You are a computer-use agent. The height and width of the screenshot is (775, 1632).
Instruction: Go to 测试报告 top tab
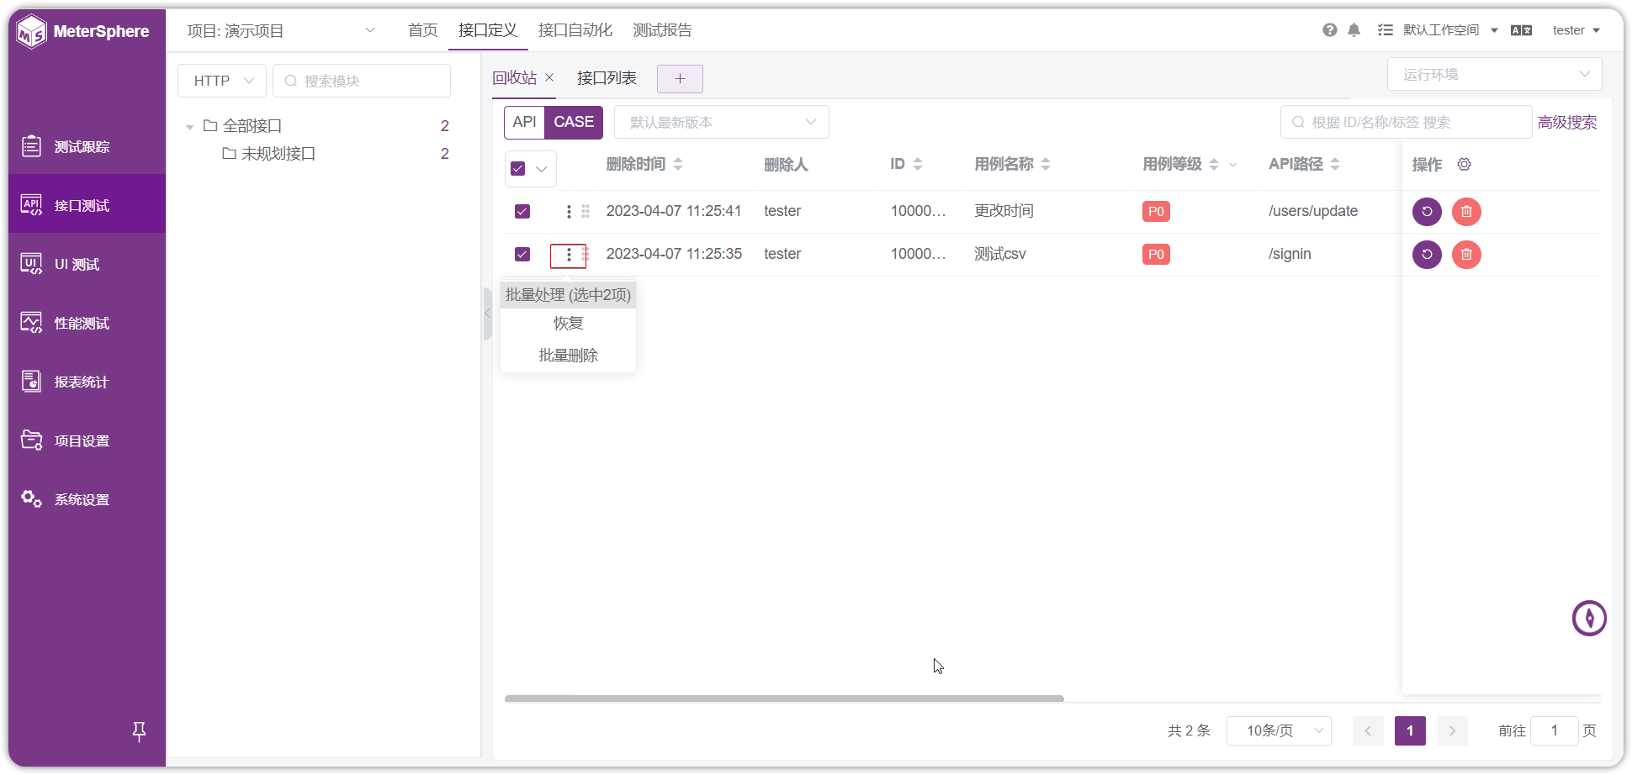663,30
